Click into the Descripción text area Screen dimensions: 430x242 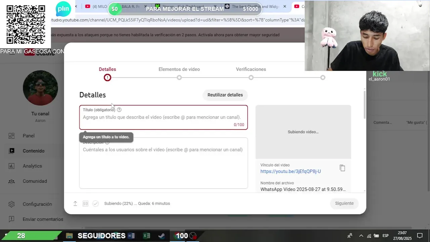164,163
